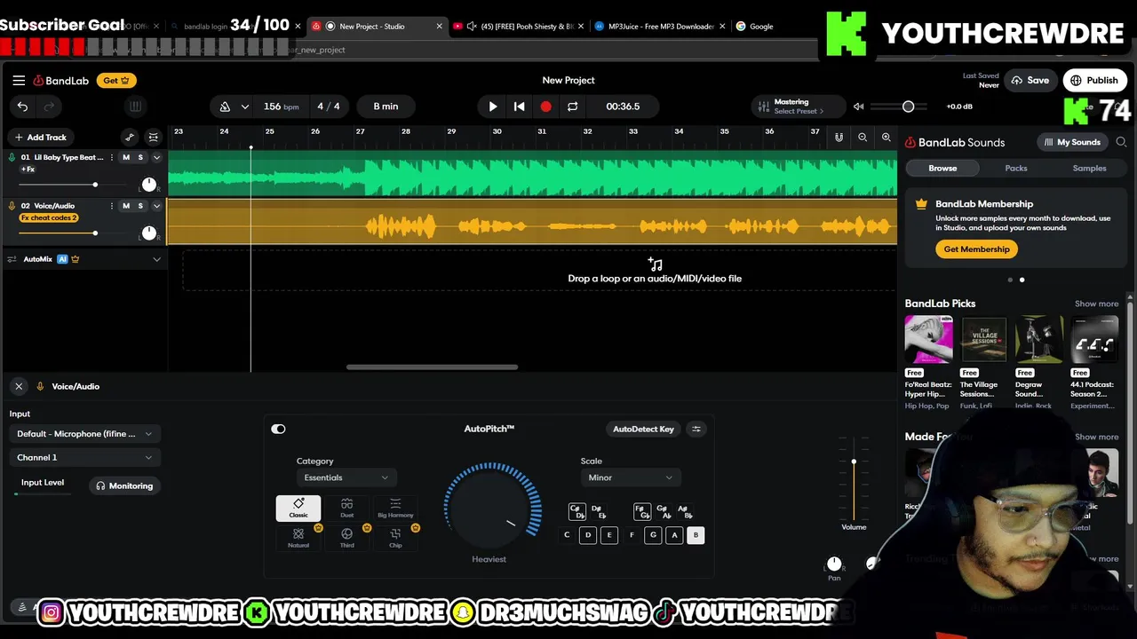Open the virtual MIDI keyboard icon

135,106
